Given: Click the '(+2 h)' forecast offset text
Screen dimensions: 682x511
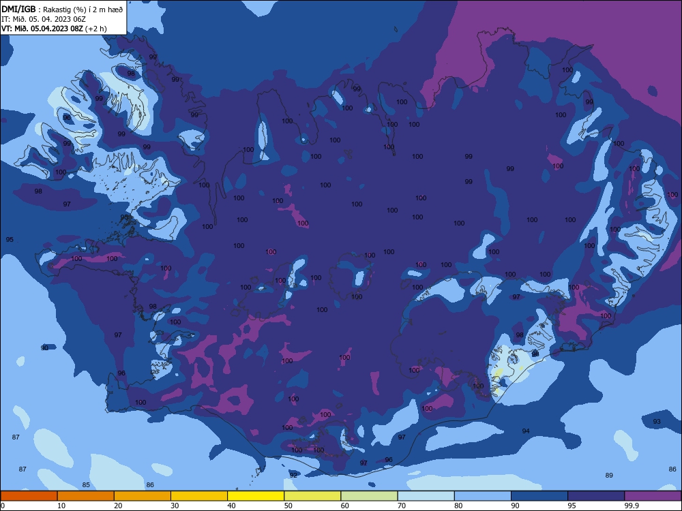Looking at the screenshot, I should click(95, 29).
